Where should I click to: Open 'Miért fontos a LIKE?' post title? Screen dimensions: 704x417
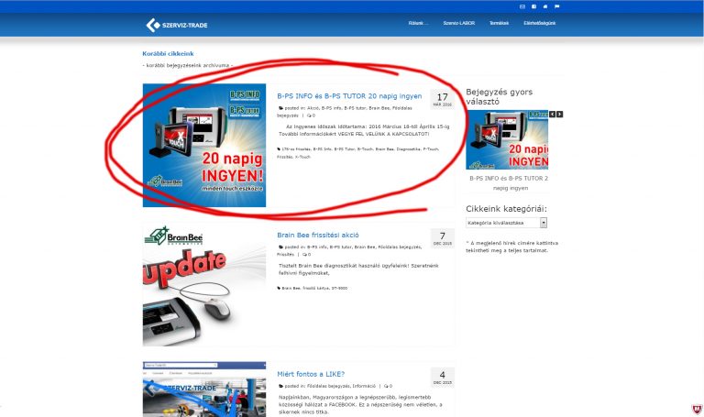pos(311,374)
